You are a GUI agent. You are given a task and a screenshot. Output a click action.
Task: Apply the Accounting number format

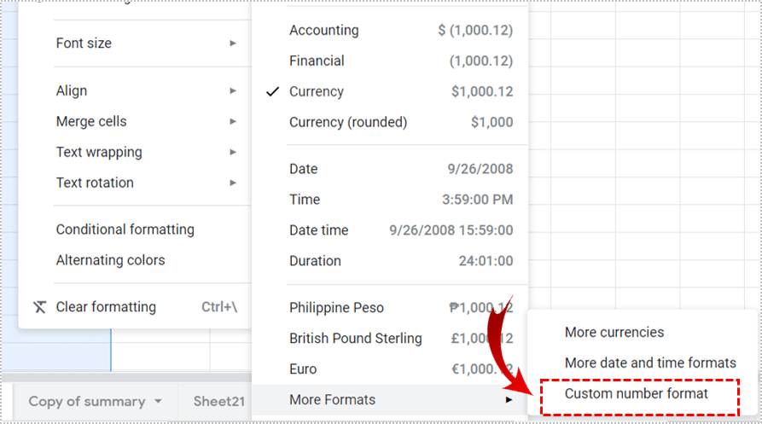(x=324, y=30)
